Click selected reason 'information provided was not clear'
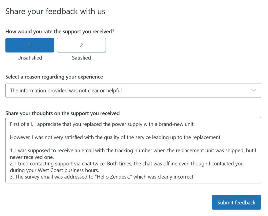Viewport: 268px width, 216px height. (66, 90)
